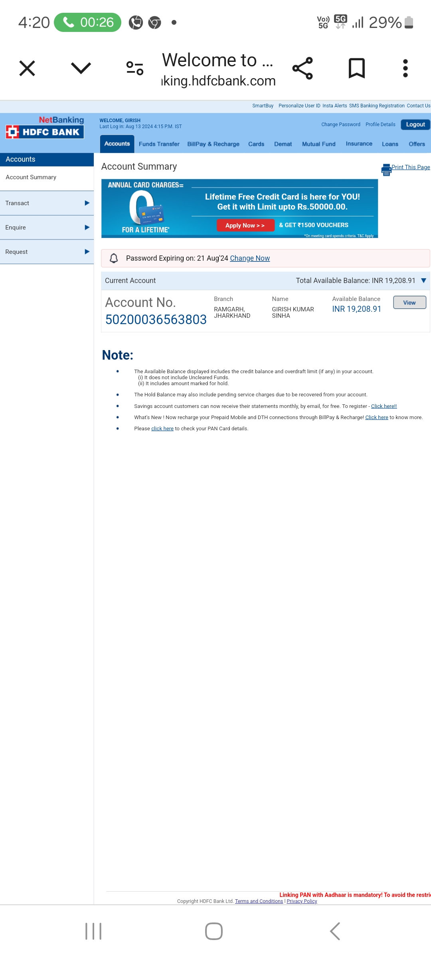Click the printer icon

[386, 170]
